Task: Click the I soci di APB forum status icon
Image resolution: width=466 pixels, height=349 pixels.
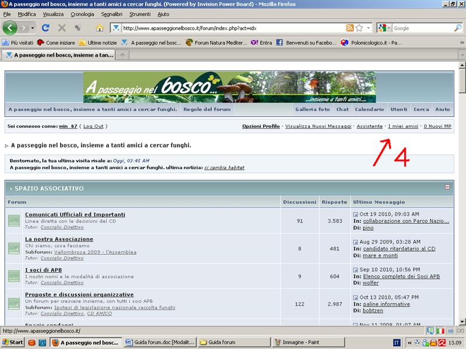Action: tap(13, 276)
